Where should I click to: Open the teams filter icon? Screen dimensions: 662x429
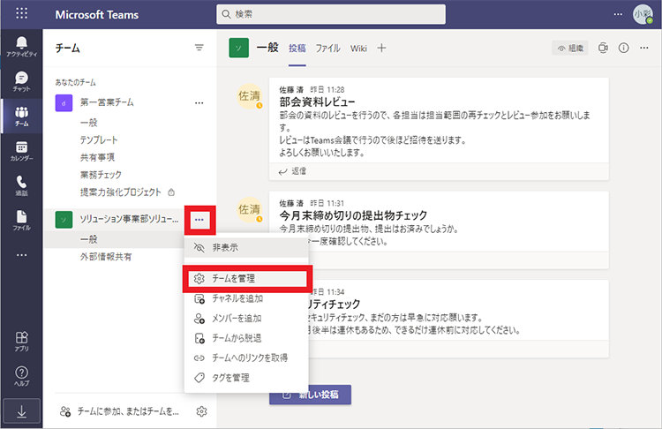pos(199,48)
